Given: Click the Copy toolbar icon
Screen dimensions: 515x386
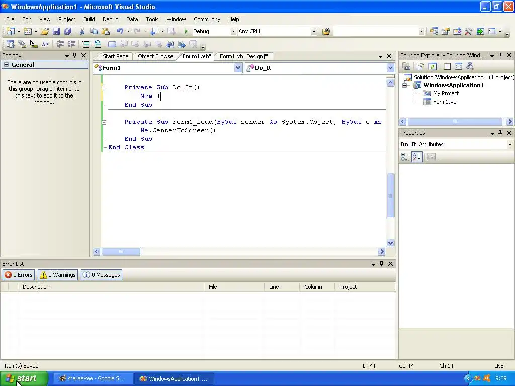Looking at the screenshot, I should pos(94,31).
